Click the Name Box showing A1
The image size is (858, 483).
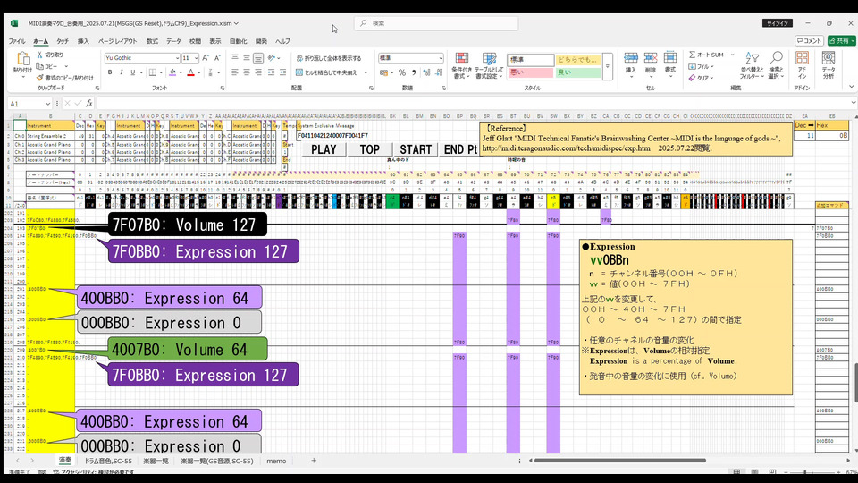[x=27, y=104]
